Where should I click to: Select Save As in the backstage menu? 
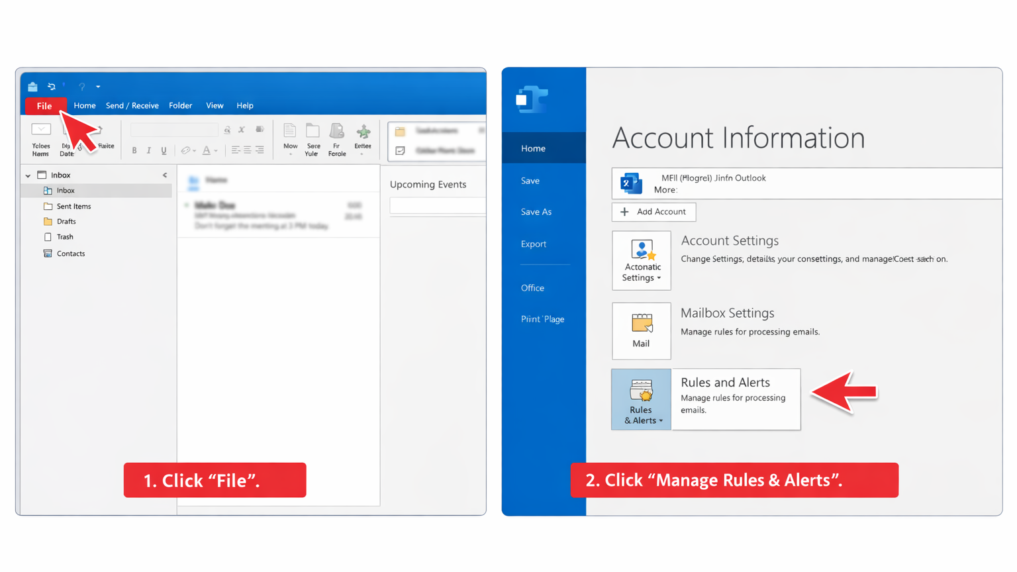click(536, 212)
